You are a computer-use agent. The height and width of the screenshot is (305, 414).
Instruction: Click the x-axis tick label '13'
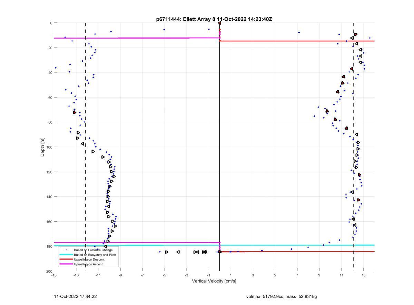click(363, 275)
